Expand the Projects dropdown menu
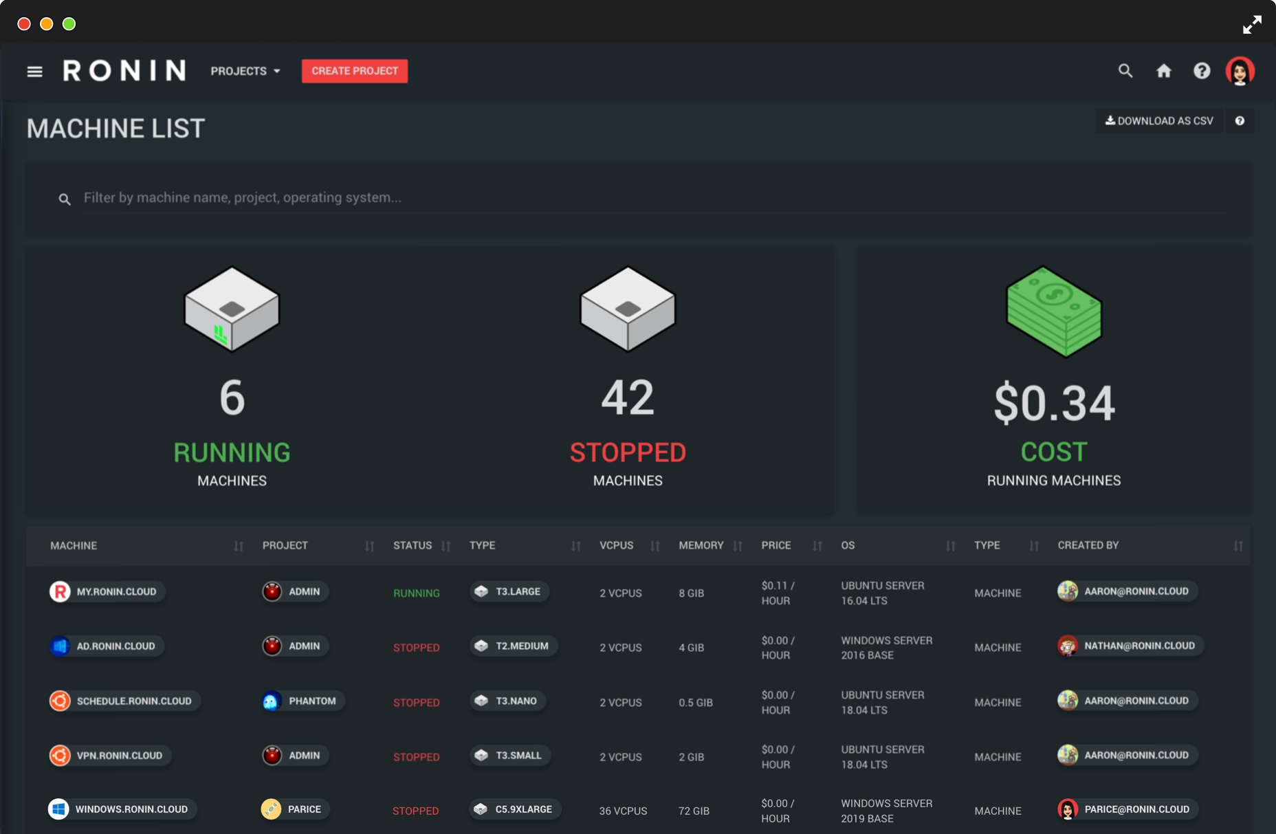This screenshot has width=1276, height=834. coord(245,71)
